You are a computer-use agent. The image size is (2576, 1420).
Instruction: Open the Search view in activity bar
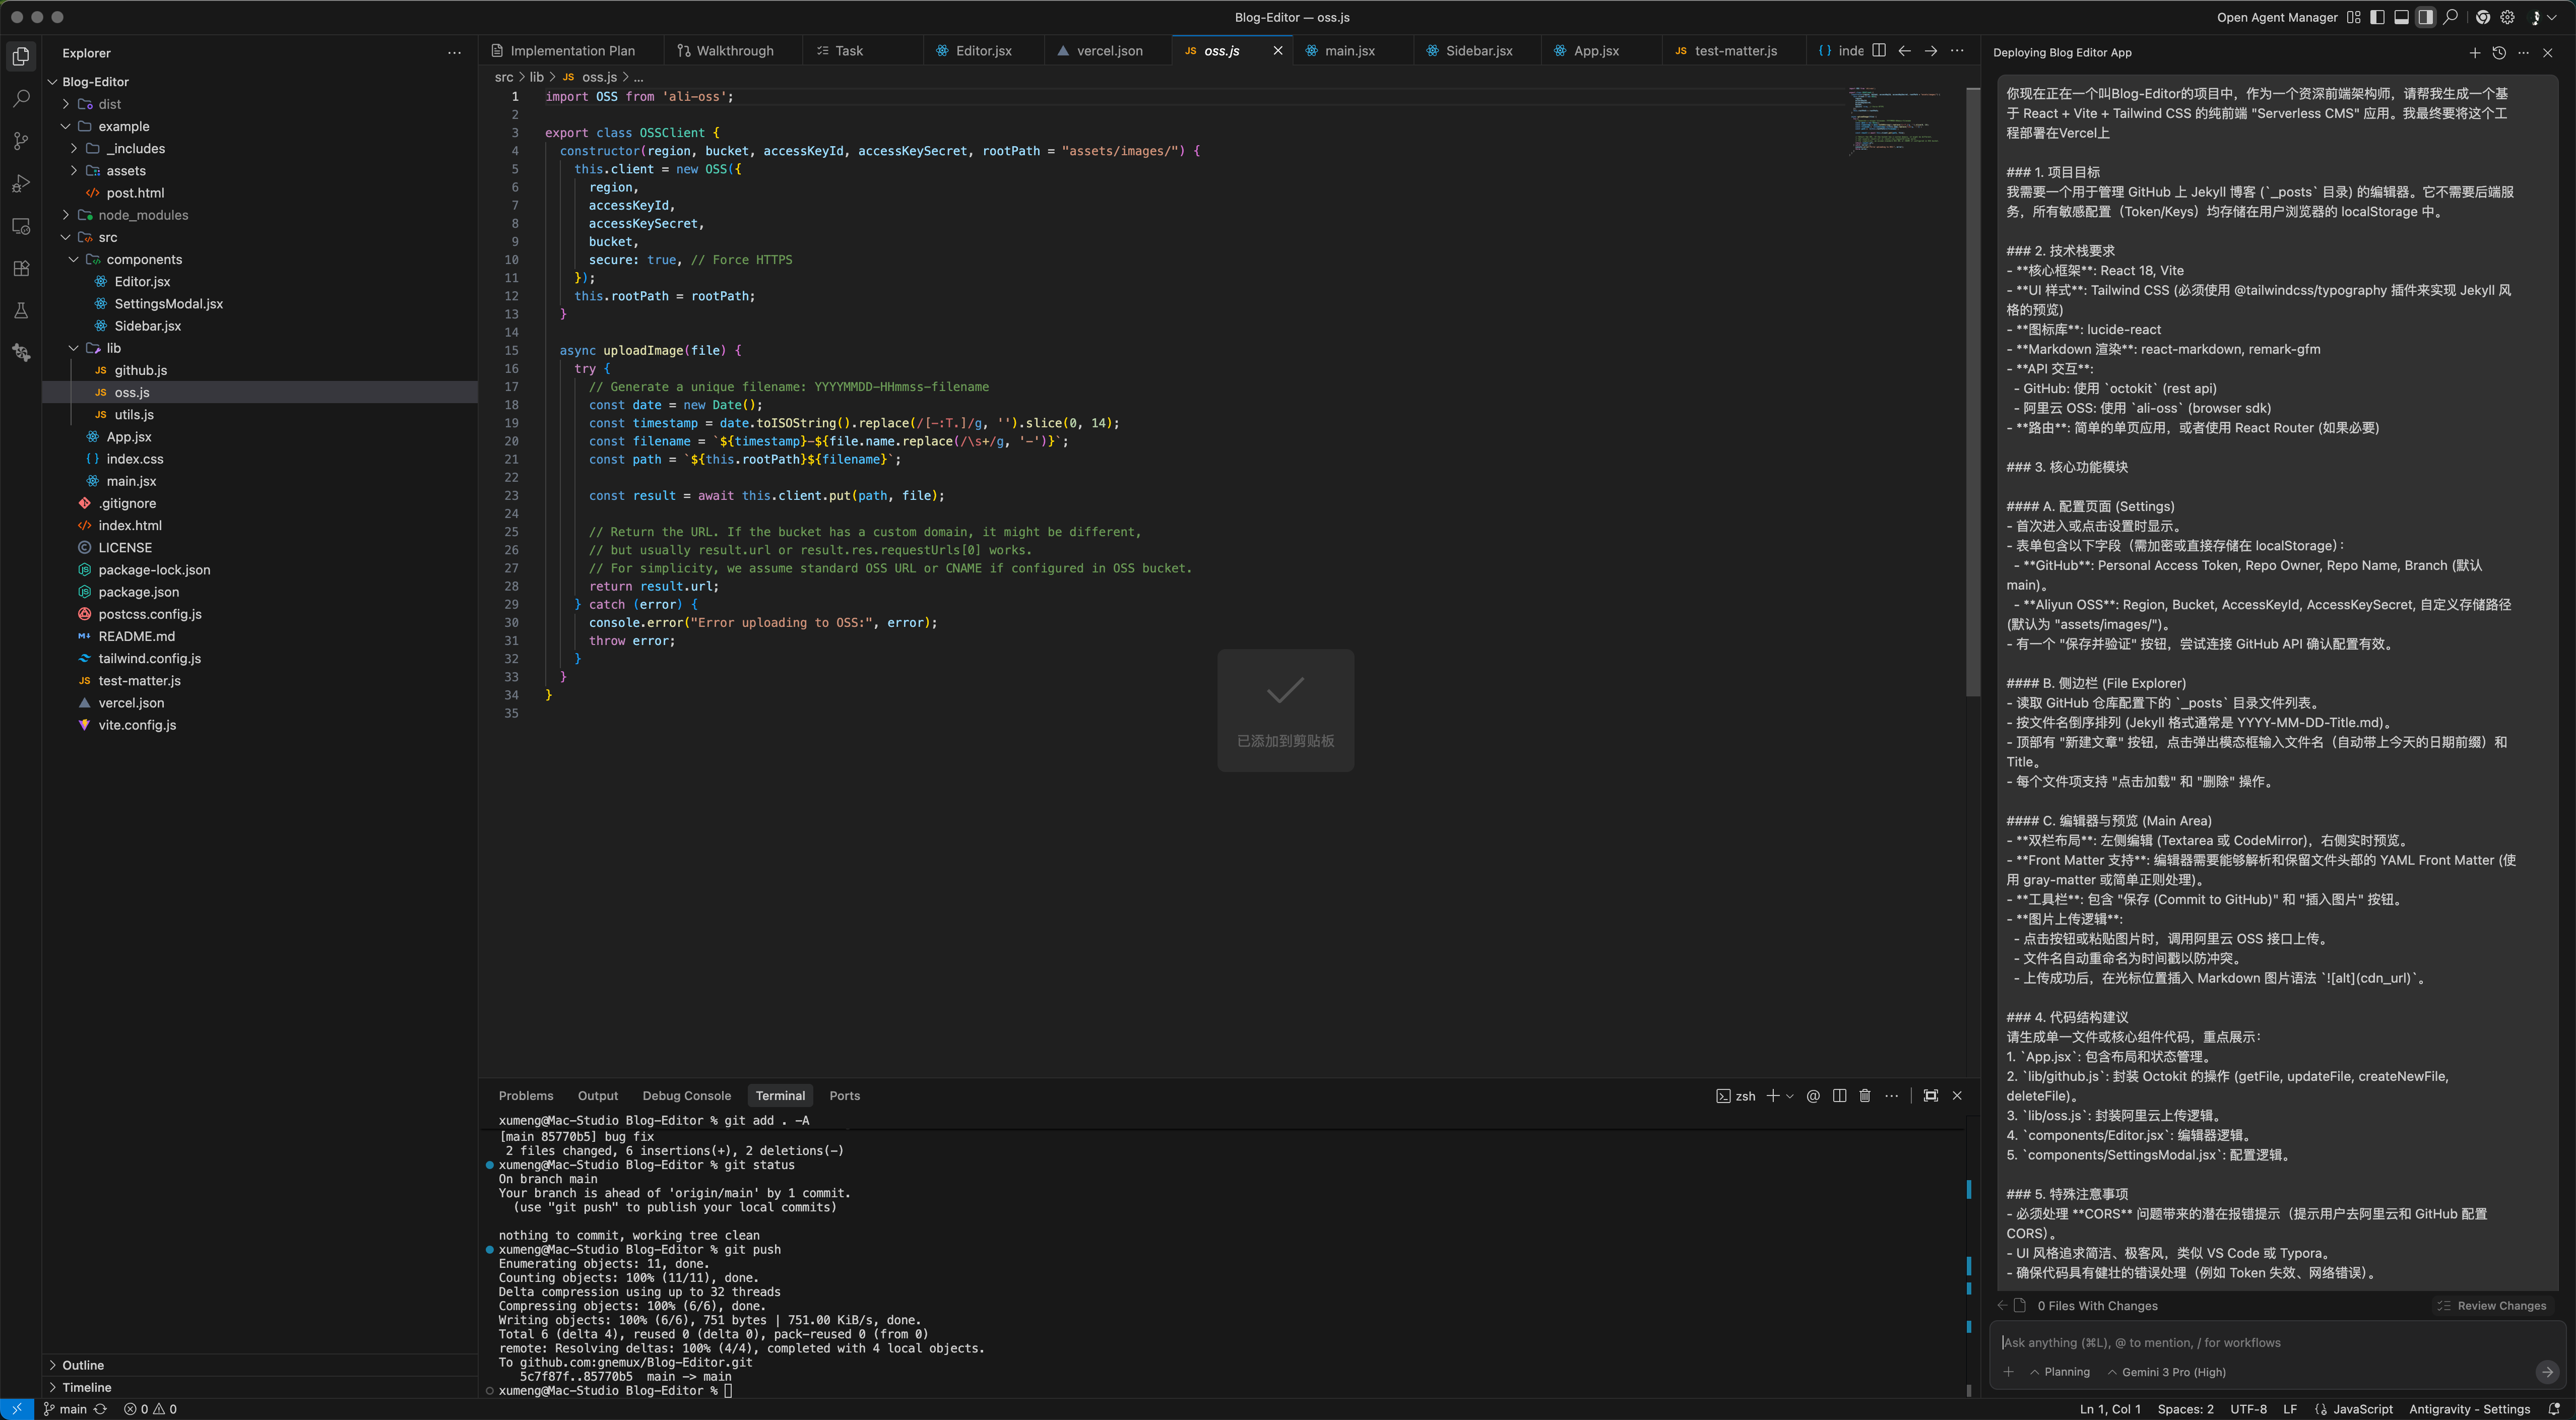tap(21, 98)
